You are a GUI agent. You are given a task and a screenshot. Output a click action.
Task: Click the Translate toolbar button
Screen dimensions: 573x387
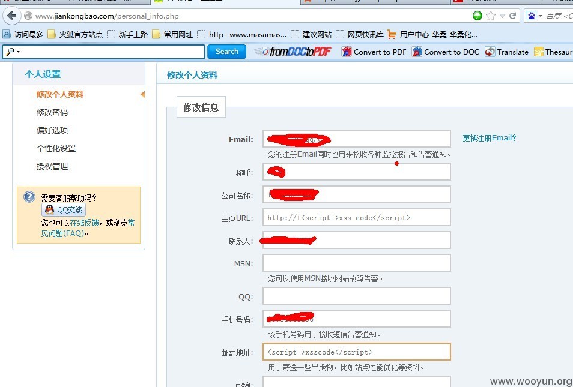point(507,52)
